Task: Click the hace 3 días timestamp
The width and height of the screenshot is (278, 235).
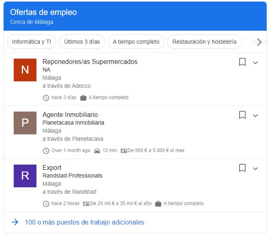Action: tap(64, 97)
